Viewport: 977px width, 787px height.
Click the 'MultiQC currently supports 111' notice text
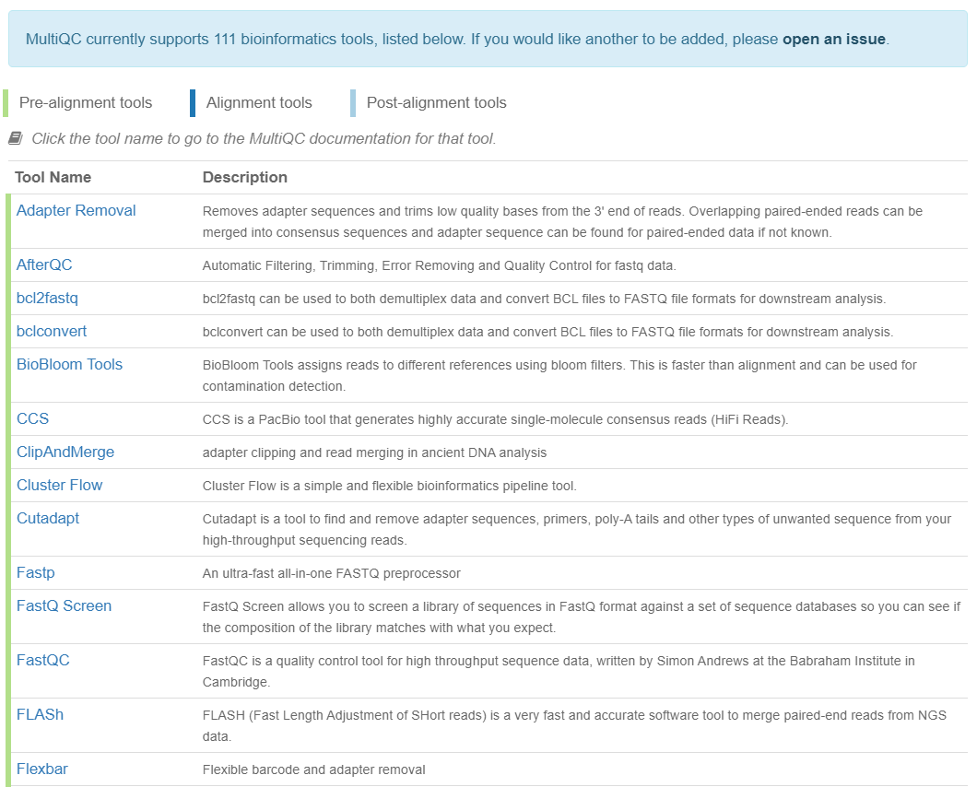(457, 40)
